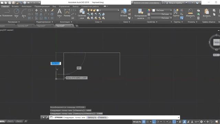This screenshot has width=220, height=124.
Task: Switch to the Управление ribbon tab
Action: pos(64,7)
